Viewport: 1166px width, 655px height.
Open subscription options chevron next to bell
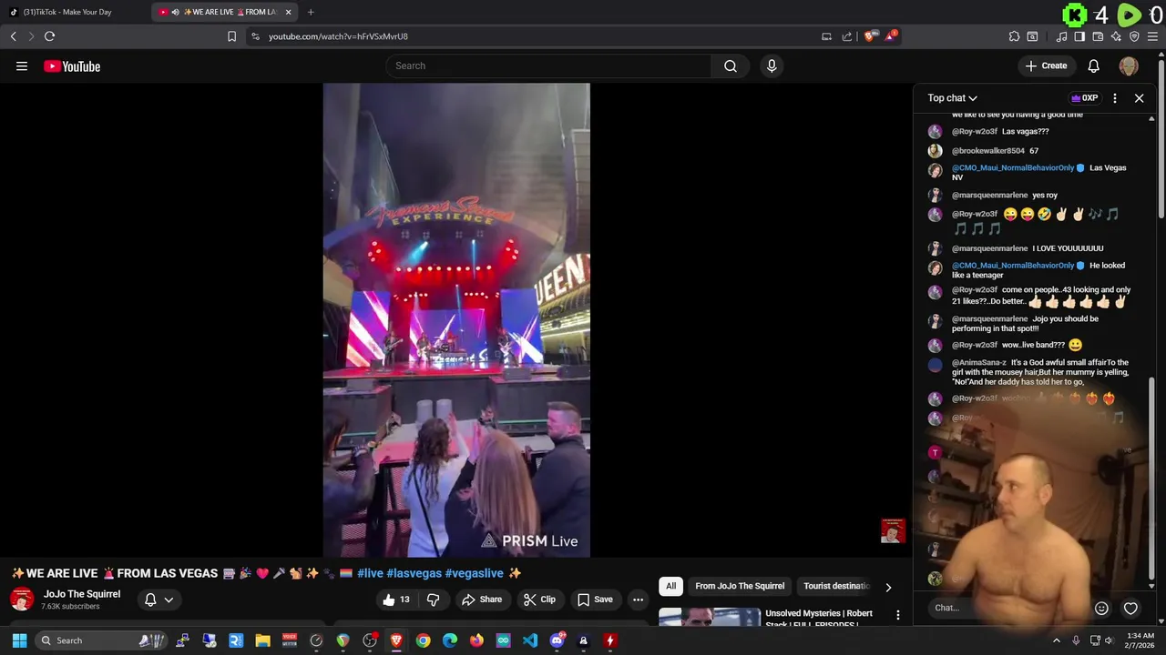pyautogui.click(x=169, y=600)
